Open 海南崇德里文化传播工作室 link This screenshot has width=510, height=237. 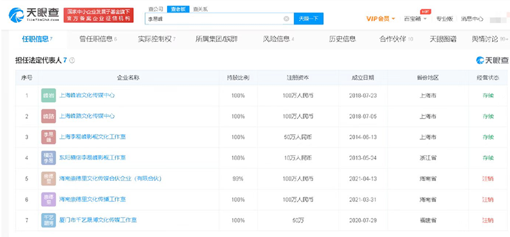coord(92,200)
